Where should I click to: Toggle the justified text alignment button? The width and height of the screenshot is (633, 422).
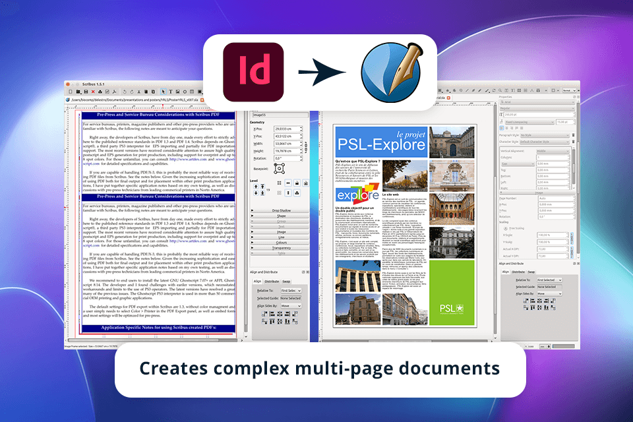[517, 128]
